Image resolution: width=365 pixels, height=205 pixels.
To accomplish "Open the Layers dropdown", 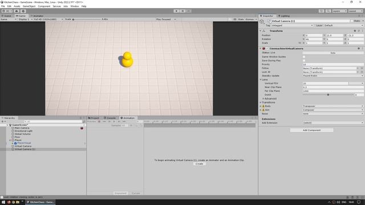I will tap(339, 11).
